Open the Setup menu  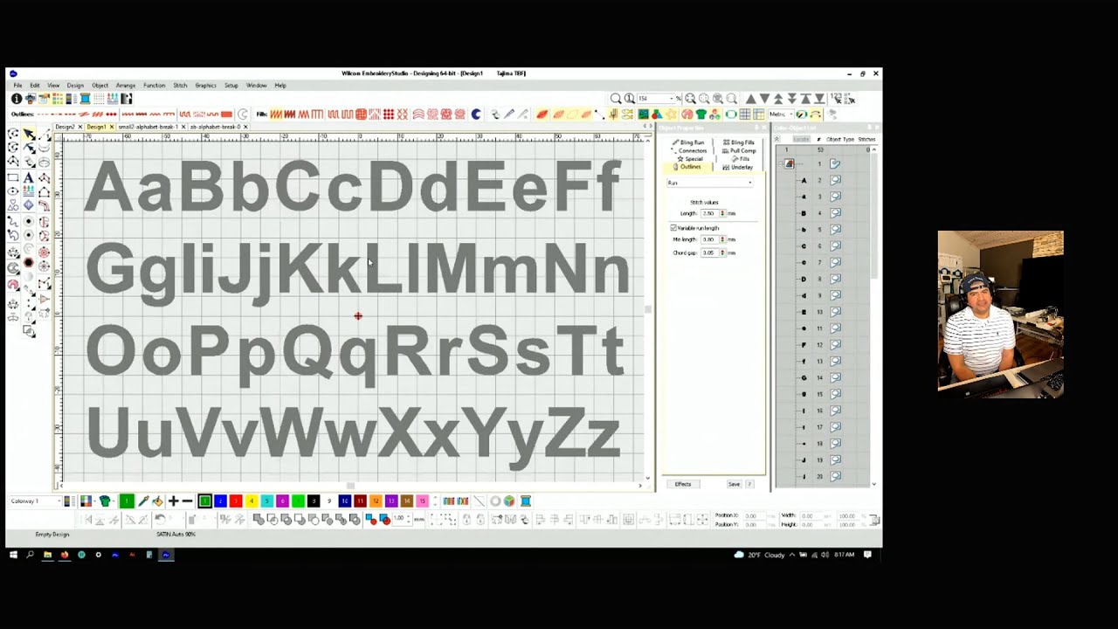[231, 85]
